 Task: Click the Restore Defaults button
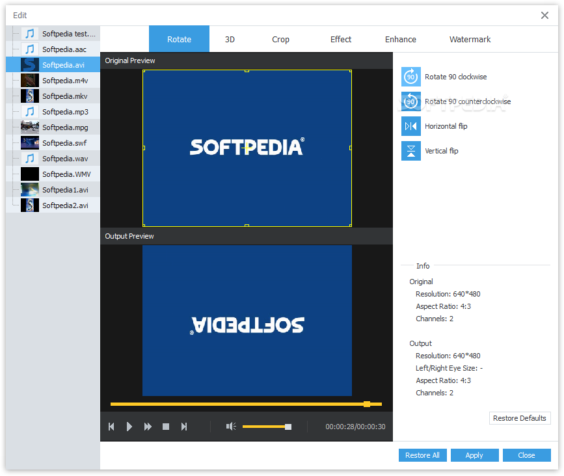point(520,418)
